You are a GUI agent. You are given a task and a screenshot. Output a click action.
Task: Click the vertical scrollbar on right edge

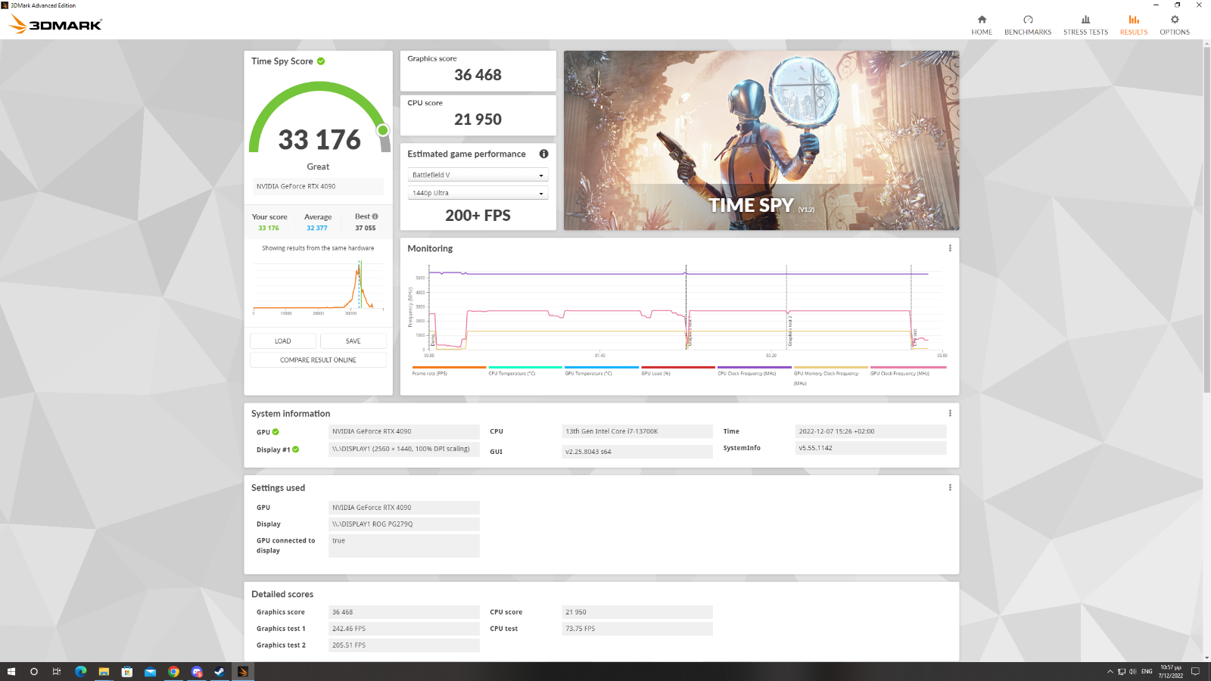pos(1206,219)
